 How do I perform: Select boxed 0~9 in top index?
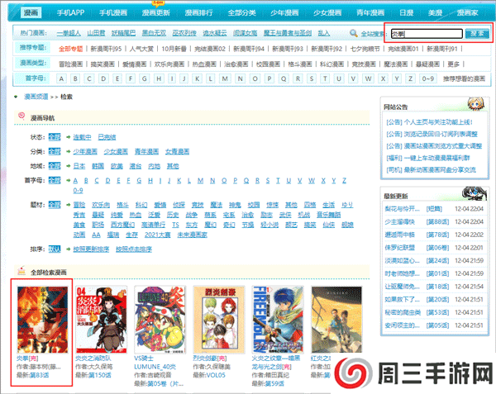[427, 78]
